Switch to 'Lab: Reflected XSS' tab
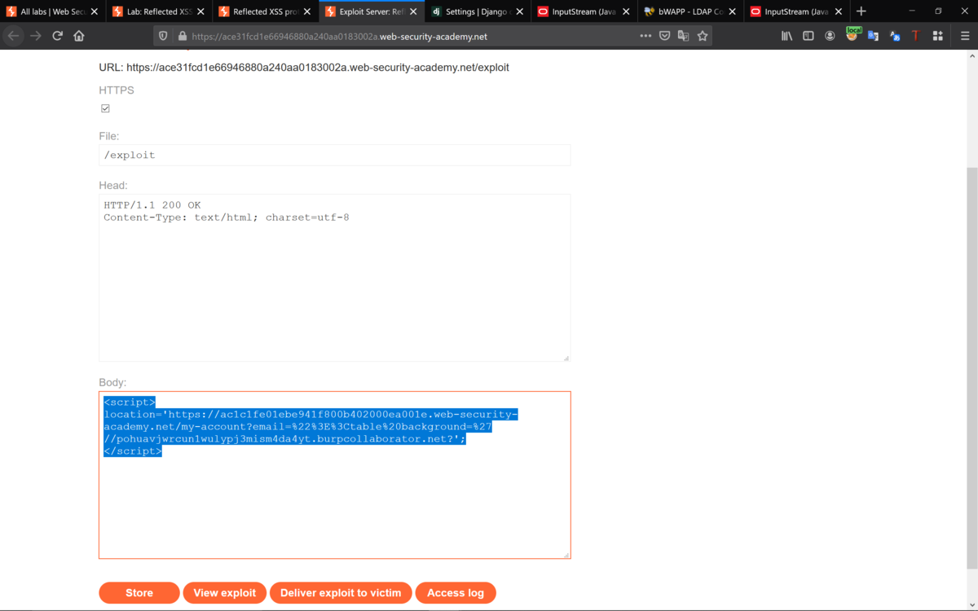Viewport: 978px width, 611px height. tap(159, 11)
